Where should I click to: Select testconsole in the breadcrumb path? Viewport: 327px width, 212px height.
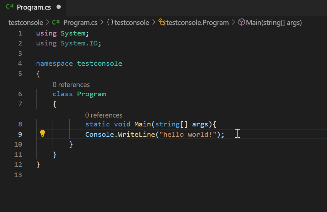tap(25, 22)
